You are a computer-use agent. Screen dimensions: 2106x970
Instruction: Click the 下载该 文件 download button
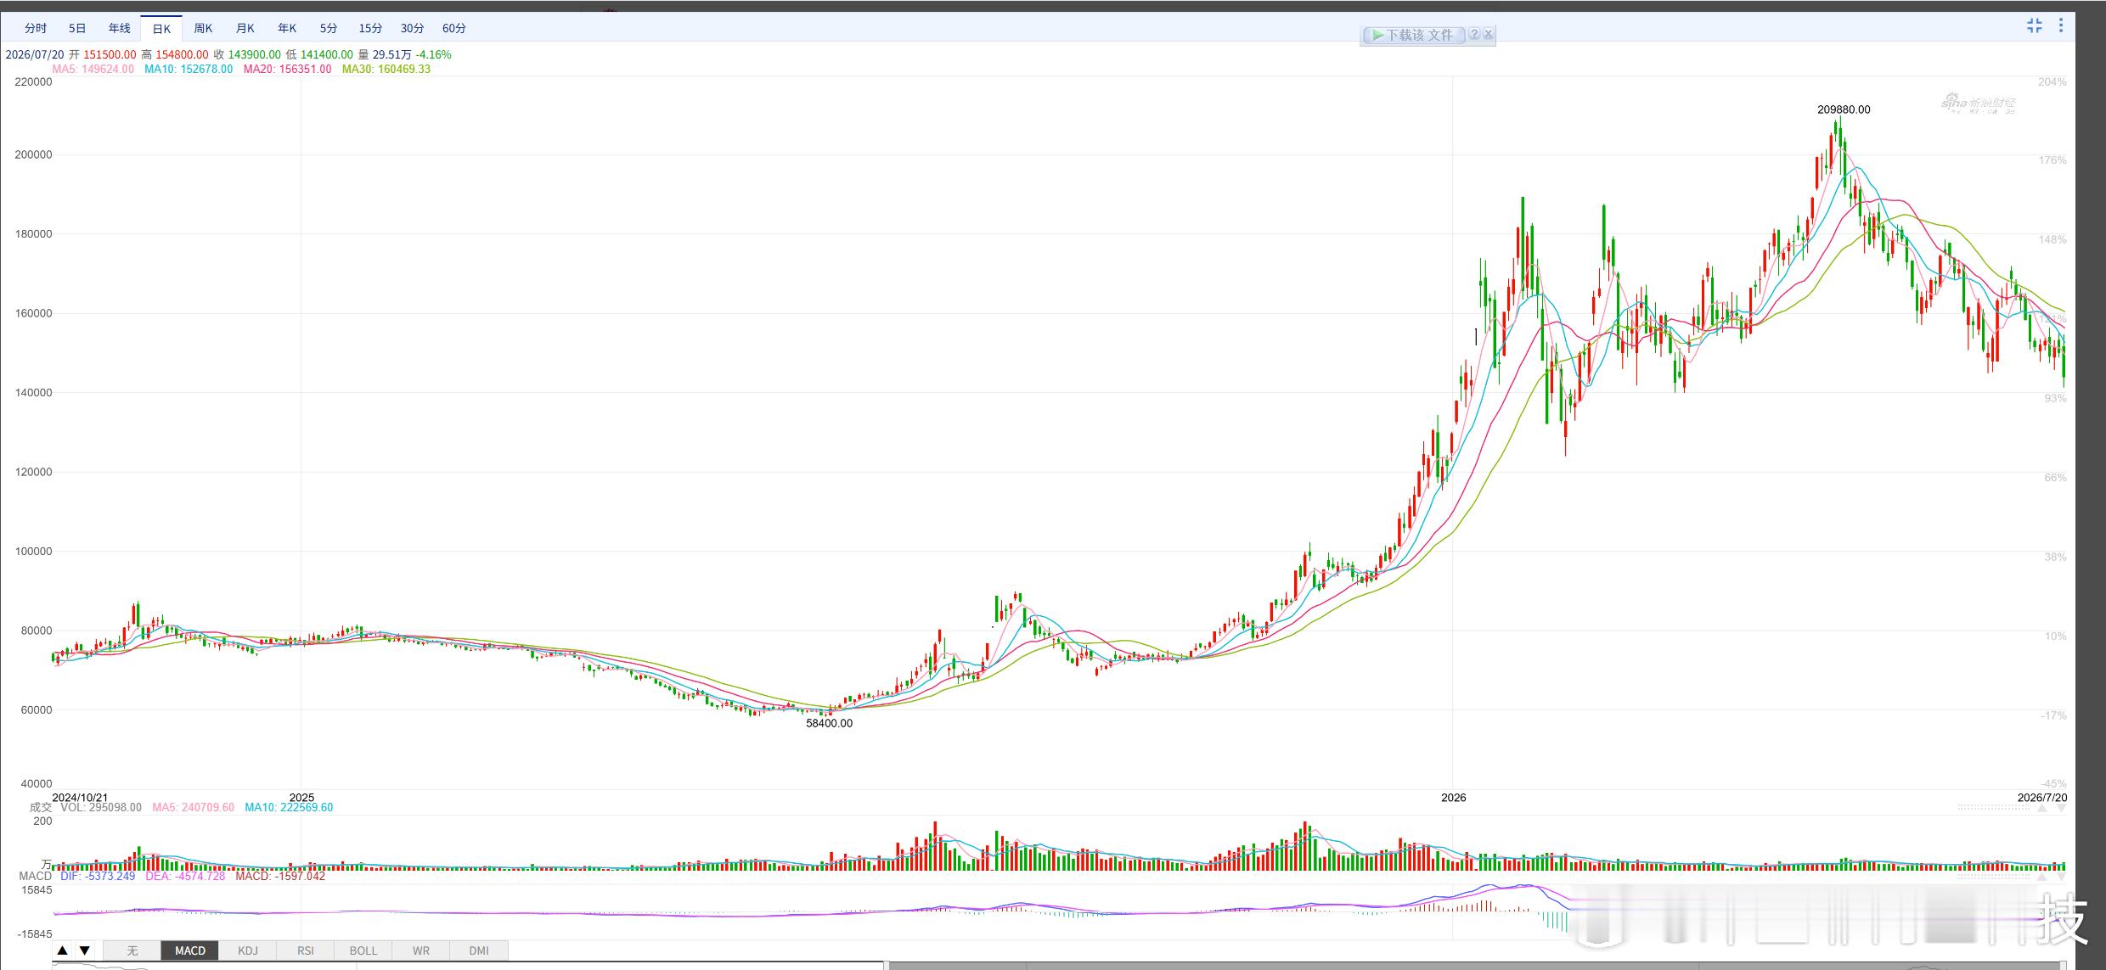click(1414, 35)
